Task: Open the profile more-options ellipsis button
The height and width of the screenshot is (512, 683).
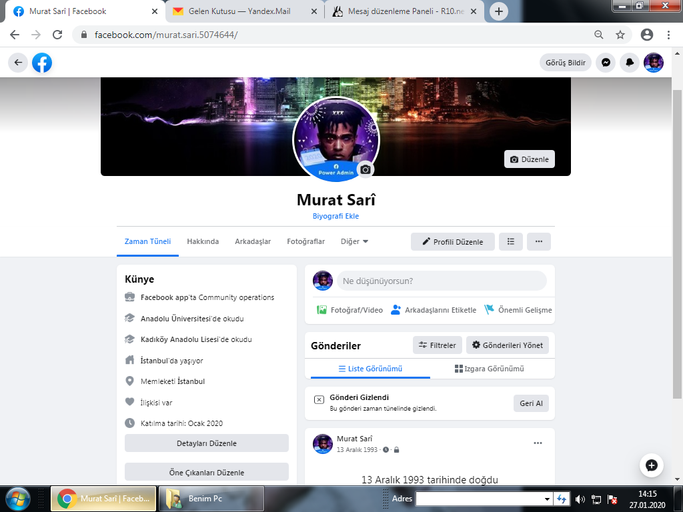Action: pos(539,241)
